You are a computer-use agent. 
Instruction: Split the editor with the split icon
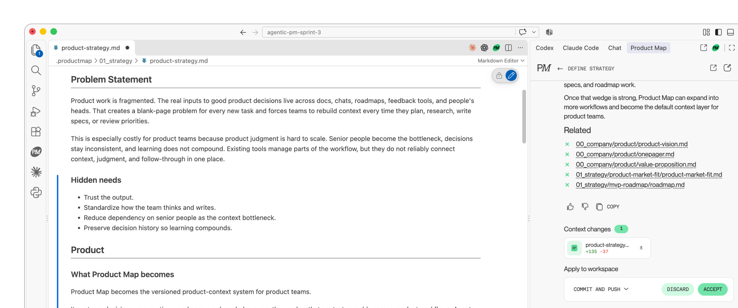(x=509, y=48)
